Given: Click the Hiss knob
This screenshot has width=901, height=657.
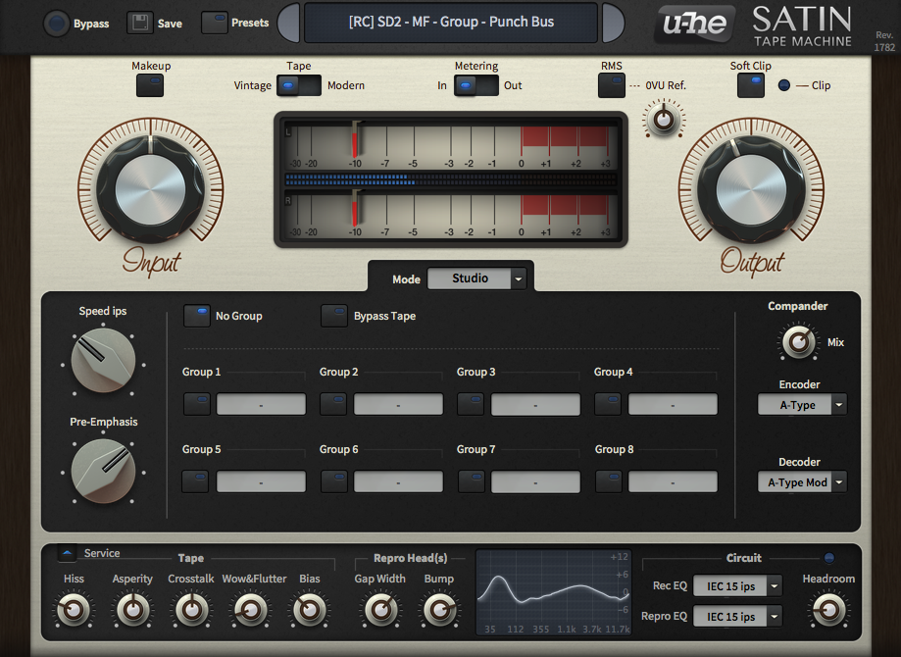Looking at the screenshot, I should pyautogui.click(x=73, y=611).
